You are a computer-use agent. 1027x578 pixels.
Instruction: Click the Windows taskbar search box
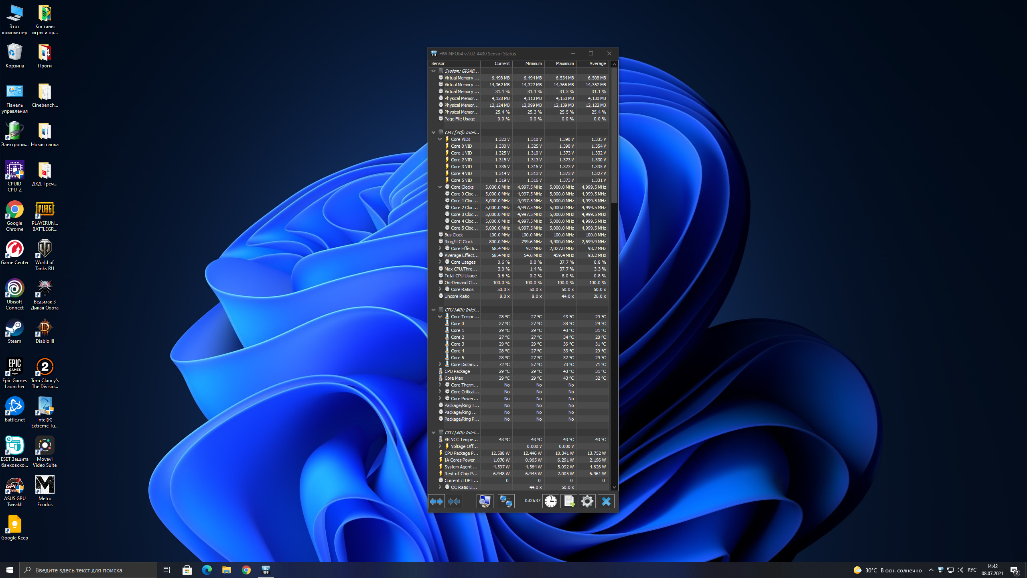(x=88, y=570)
